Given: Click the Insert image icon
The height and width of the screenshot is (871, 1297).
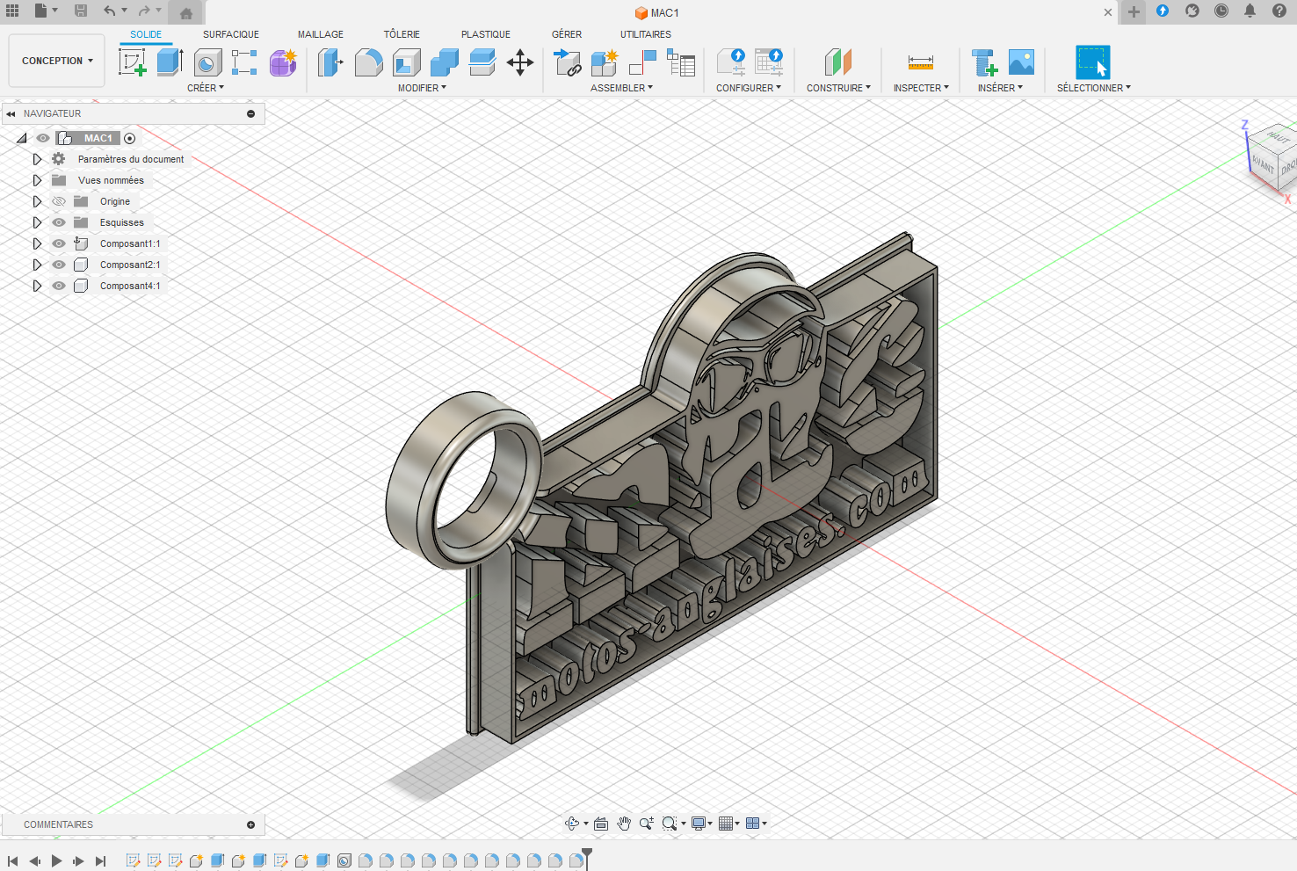Looking at the screenshot, I should 1021,62.
